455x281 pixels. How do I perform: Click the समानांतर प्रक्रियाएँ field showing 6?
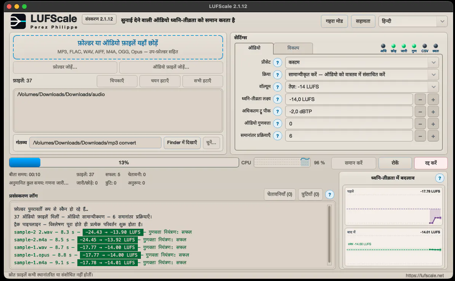(x=349, y=136)
